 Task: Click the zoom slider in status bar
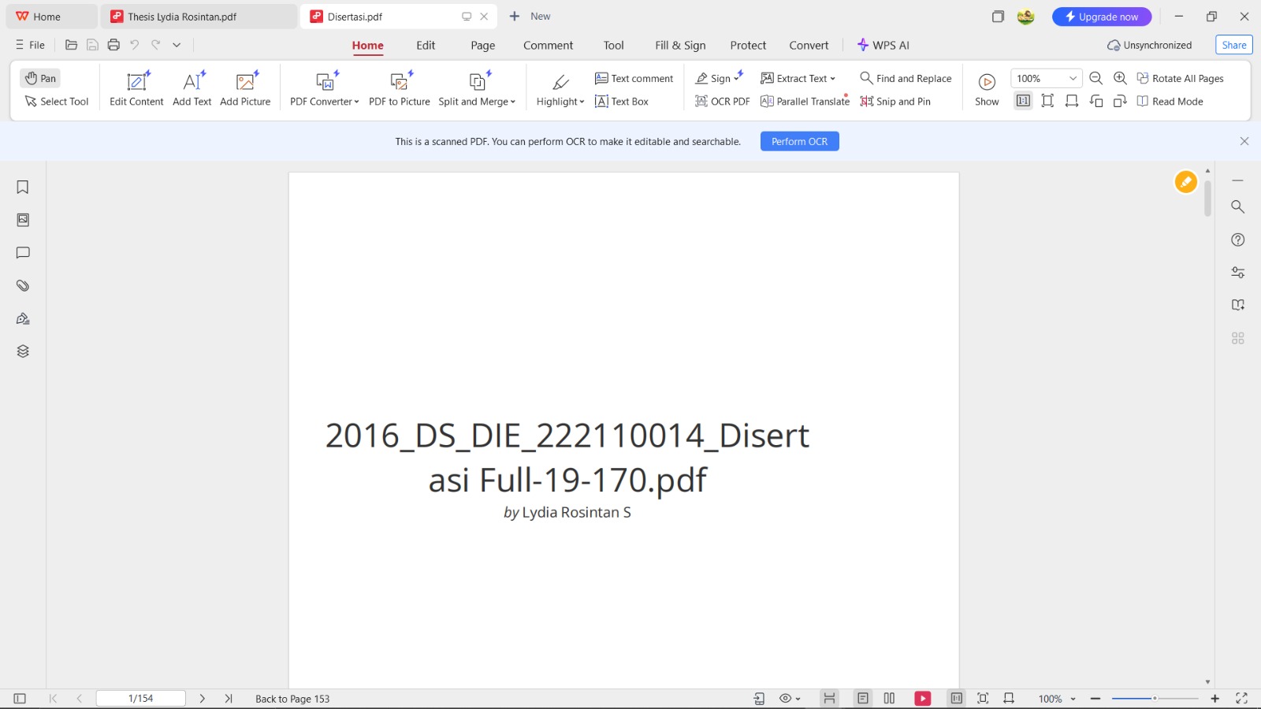pyautogui.click(x=1155, y=699)
